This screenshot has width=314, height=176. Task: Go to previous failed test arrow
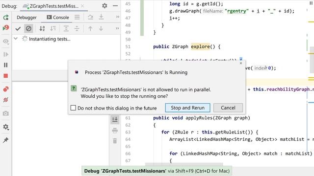pos(90,28)
